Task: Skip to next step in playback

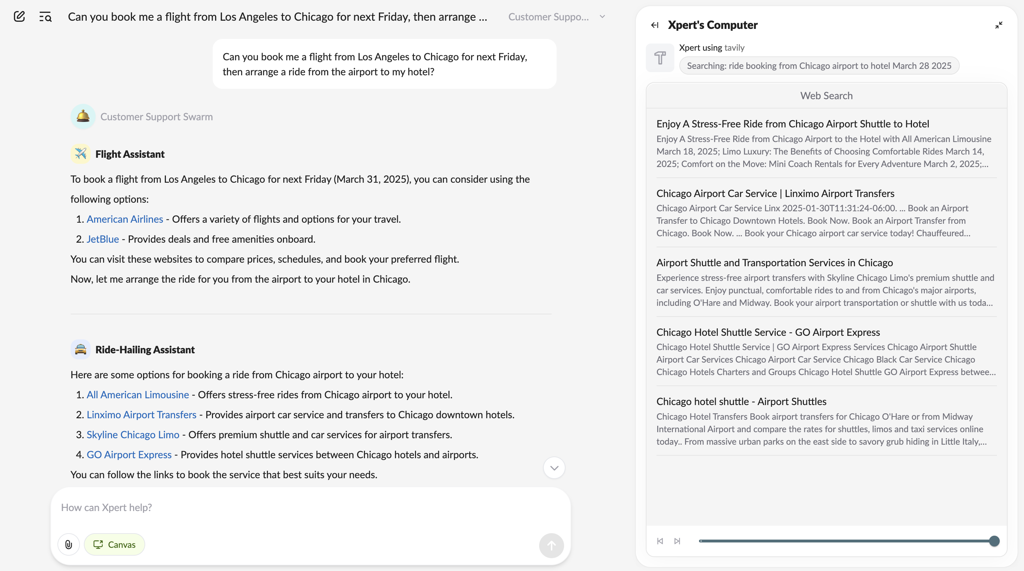Action: 677,541
